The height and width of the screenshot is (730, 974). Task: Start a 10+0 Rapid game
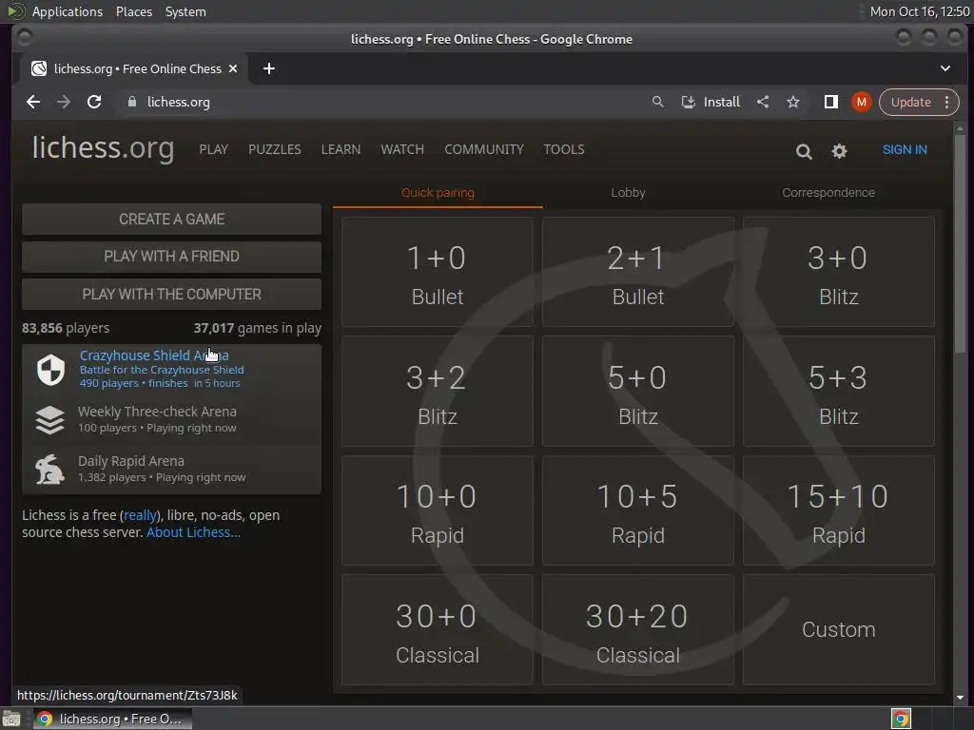pyautogui.click(x=438, y=510)
